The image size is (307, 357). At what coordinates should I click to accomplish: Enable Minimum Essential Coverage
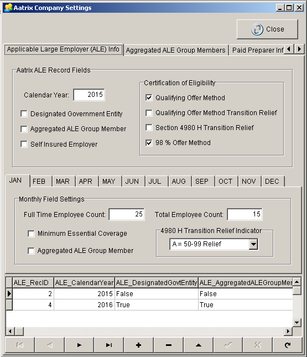click(x=31, y=234)
